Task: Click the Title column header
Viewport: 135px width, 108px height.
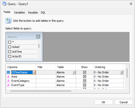Action: [x=46, y=67]
